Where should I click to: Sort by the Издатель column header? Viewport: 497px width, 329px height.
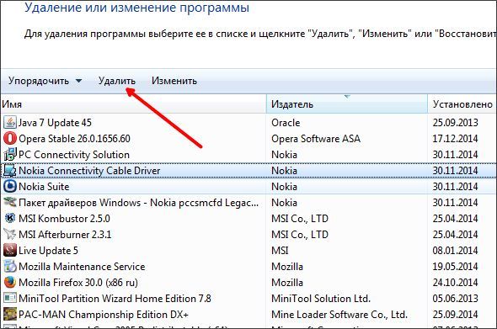pyautogui.click(x=347, y=104)
